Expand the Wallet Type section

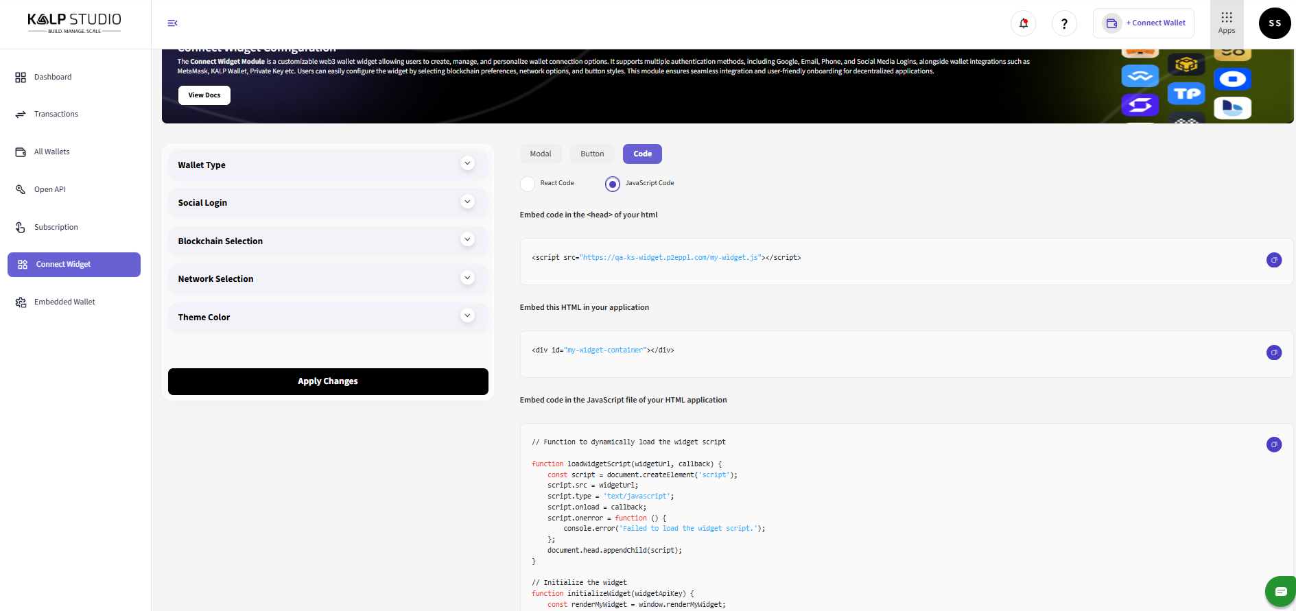(467, 164)
